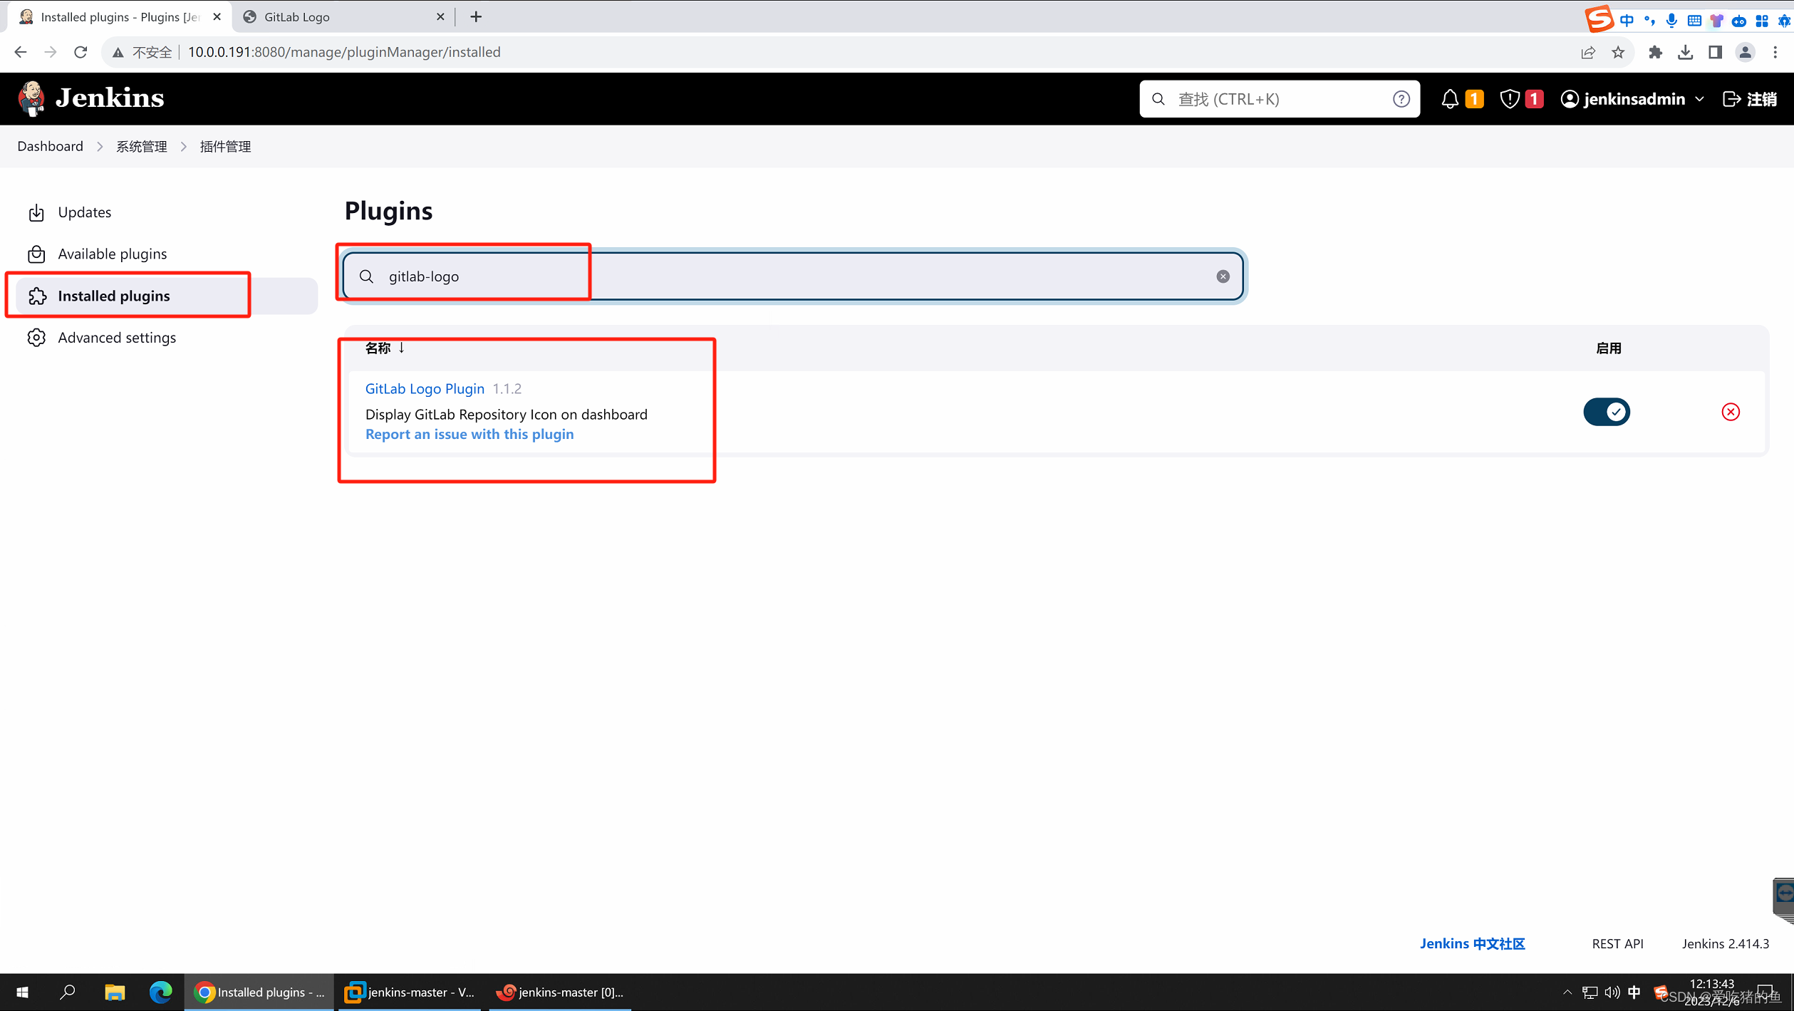
Task: Switch to the GitLab Logo browser tab
Action: coord(342,16)
